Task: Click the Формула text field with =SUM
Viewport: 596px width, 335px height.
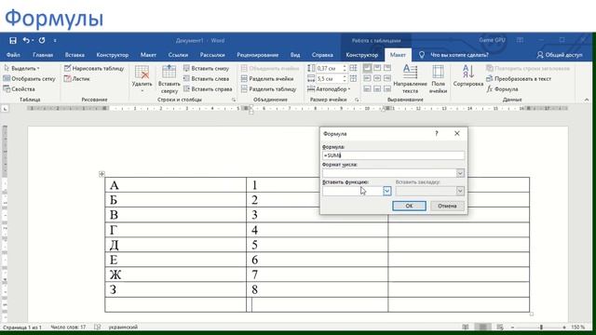Action: (x=393, y=155)
